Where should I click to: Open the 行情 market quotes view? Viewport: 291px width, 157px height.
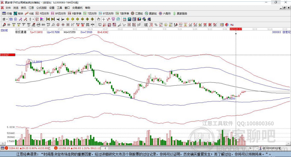tap(7, 13)
